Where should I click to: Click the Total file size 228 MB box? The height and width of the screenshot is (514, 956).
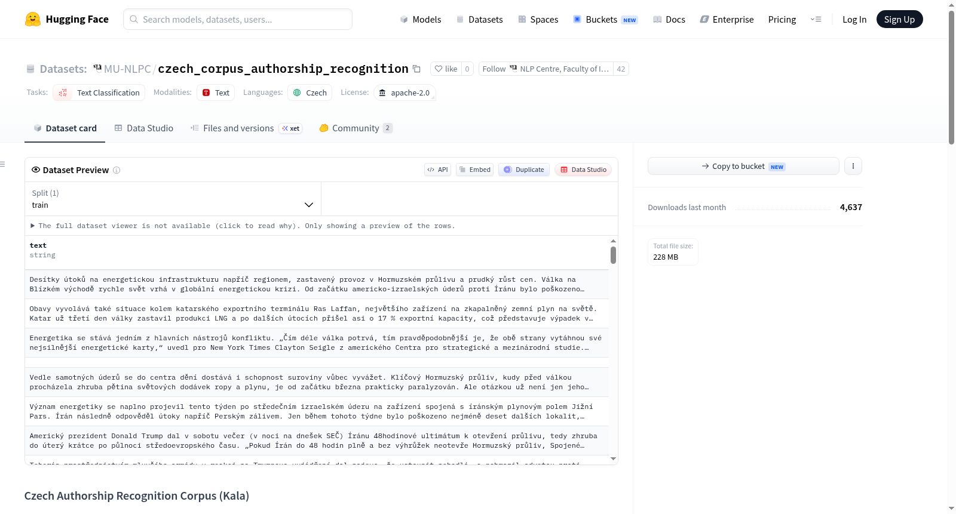tap(673, 251)
